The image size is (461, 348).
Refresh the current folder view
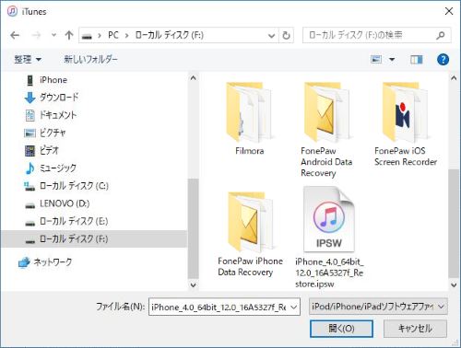tap(286, 36)
